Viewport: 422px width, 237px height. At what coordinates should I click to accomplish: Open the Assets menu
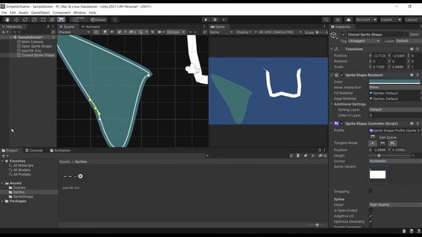click(24, 13)
